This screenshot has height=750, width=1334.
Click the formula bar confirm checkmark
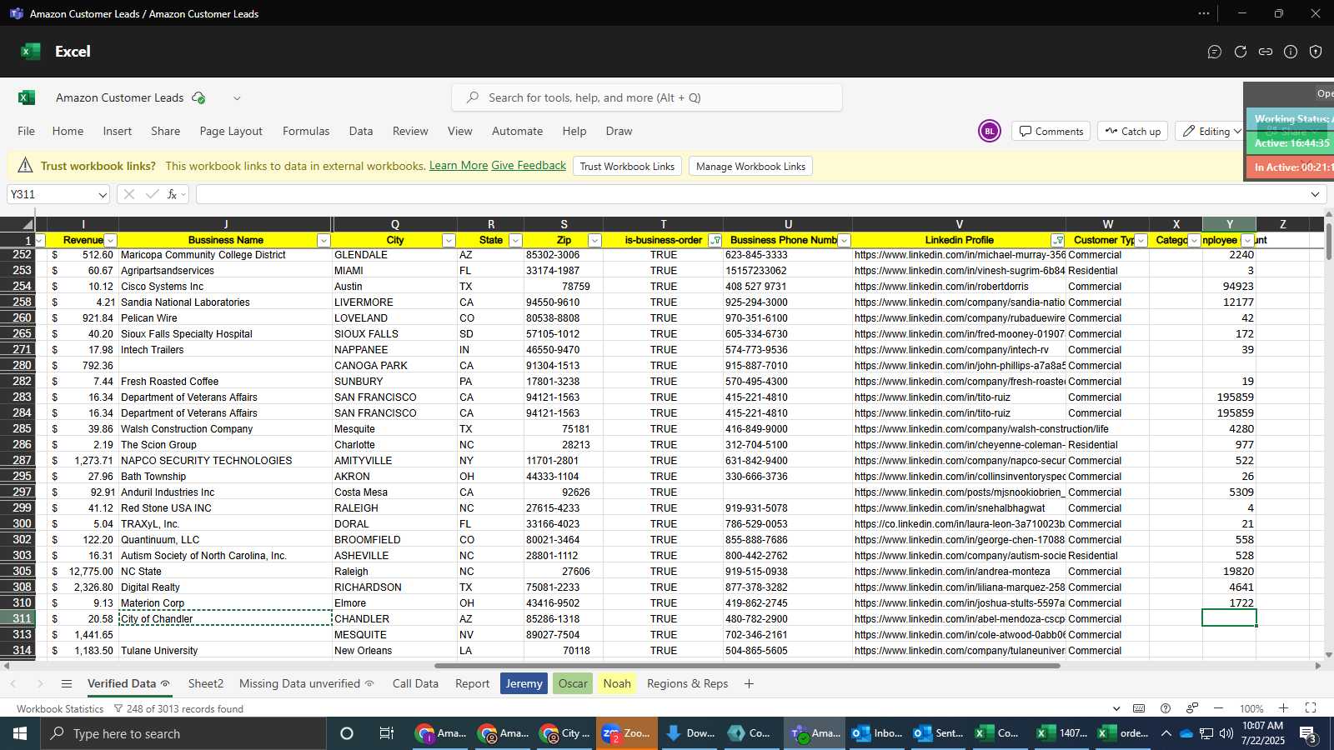(152, 194)
